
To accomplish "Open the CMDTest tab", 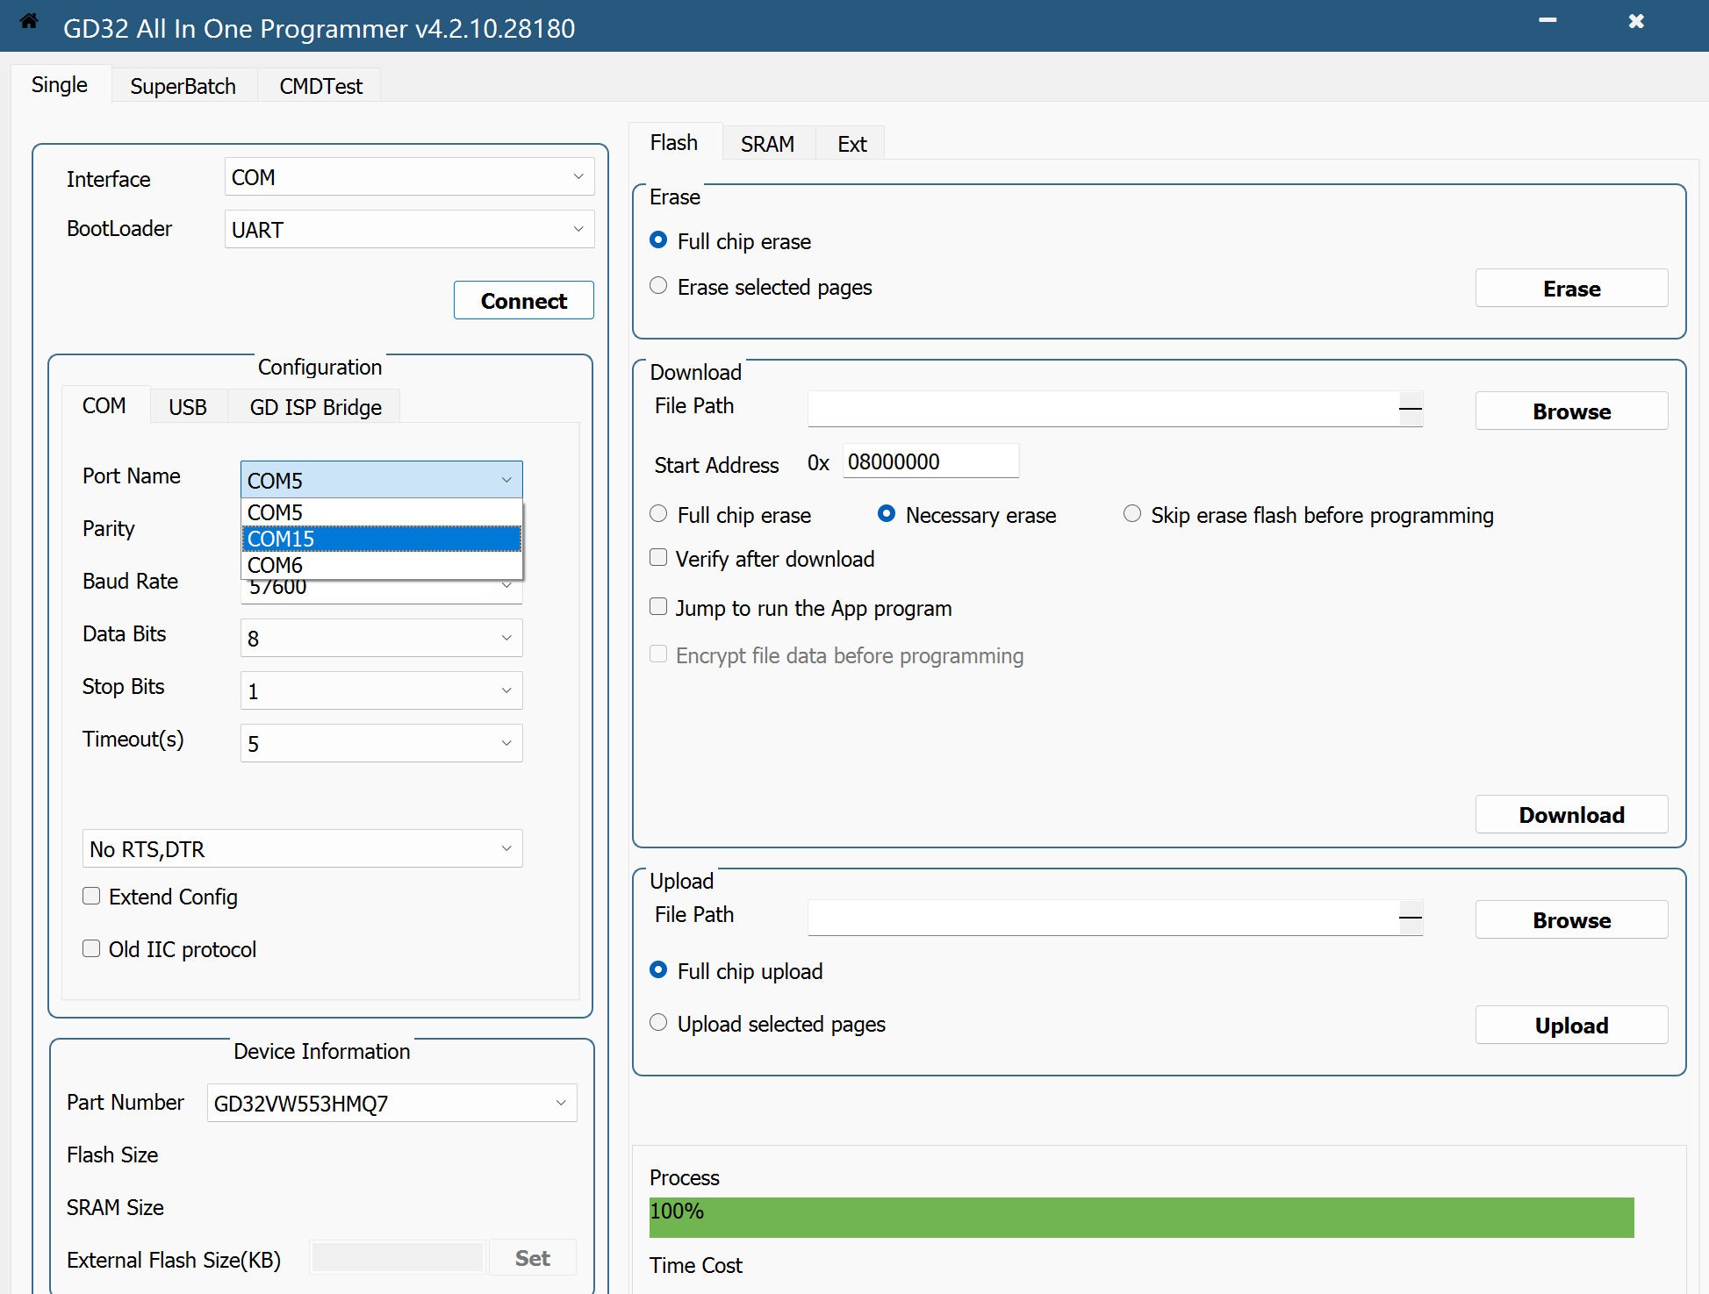I will coord(321,86).
